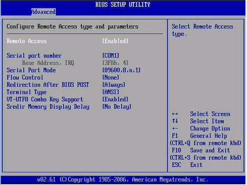Change the Remote Access [Enabled] value
Viewport: 247px width, 185px height.
115,41
